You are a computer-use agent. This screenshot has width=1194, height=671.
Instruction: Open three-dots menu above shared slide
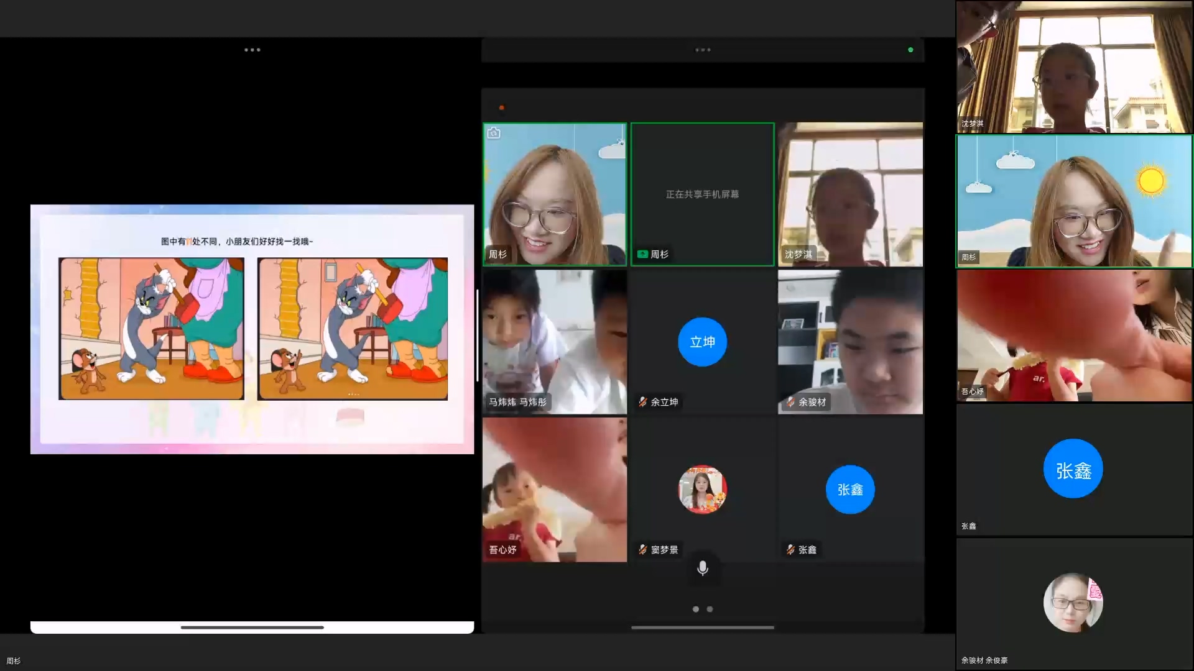point(252,50)
